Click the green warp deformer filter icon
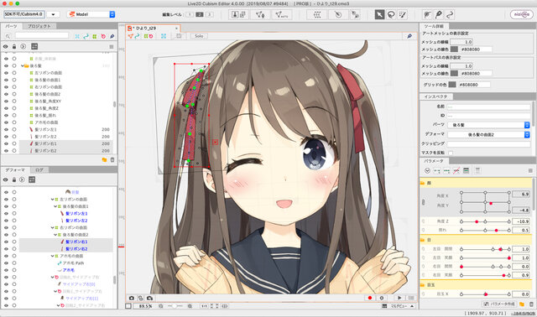 (x=95, y=36)
